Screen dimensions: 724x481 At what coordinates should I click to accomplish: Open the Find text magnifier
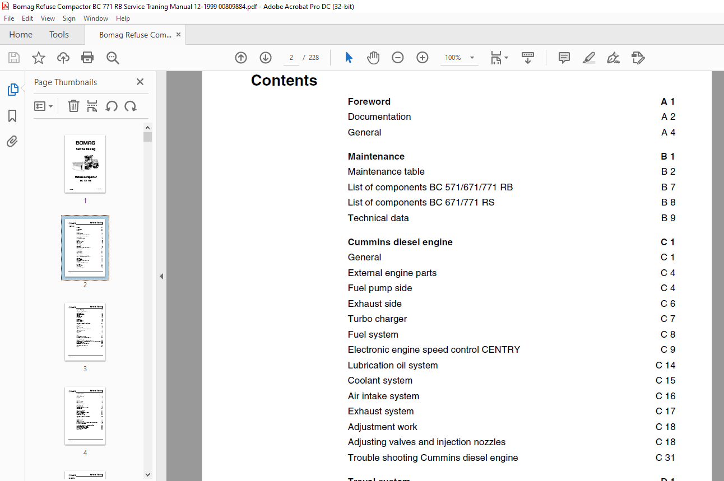tap(113, 58)
